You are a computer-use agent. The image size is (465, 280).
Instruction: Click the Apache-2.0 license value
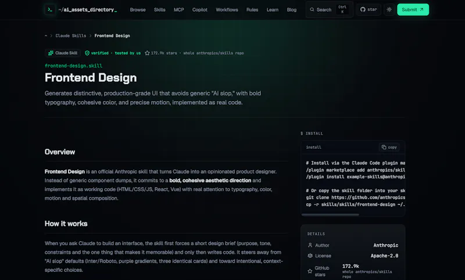click(x=384, y=256)
